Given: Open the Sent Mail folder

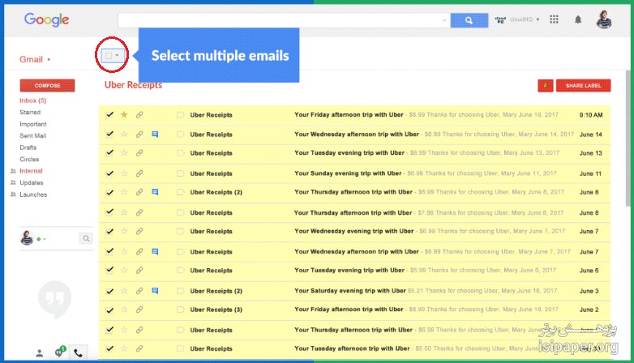Looking at the screenshot, I should click(x=33, y=136).
